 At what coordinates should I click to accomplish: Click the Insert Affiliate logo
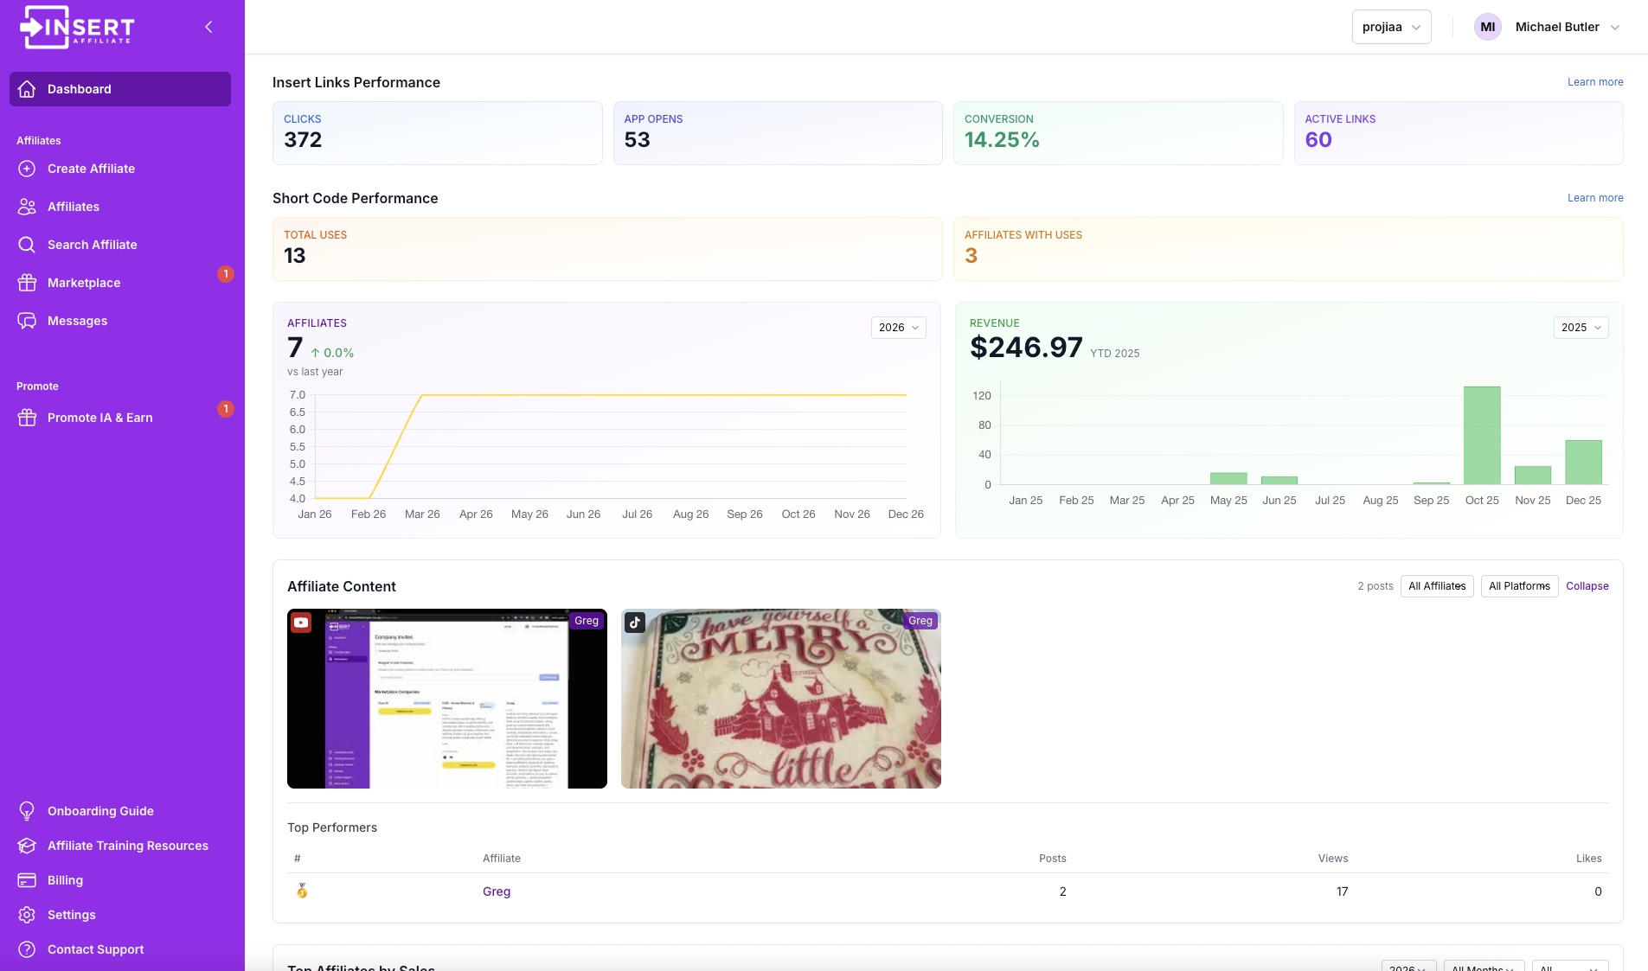tap(77, 27)
